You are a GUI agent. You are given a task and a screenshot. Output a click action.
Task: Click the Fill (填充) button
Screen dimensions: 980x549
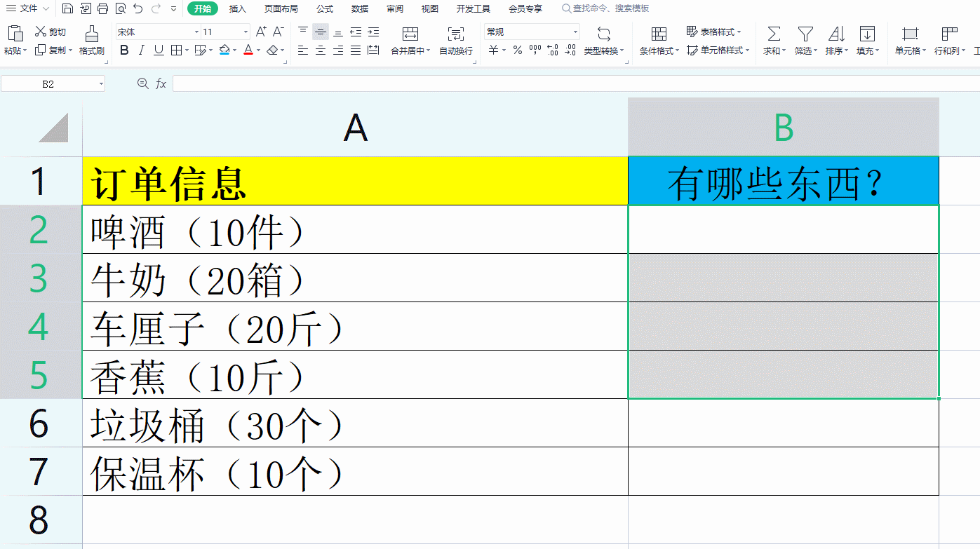tap(868, 41)
